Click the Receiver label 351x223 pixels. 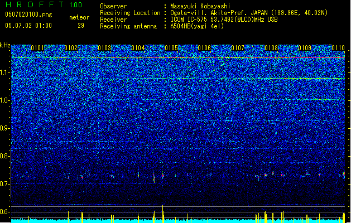113,20
